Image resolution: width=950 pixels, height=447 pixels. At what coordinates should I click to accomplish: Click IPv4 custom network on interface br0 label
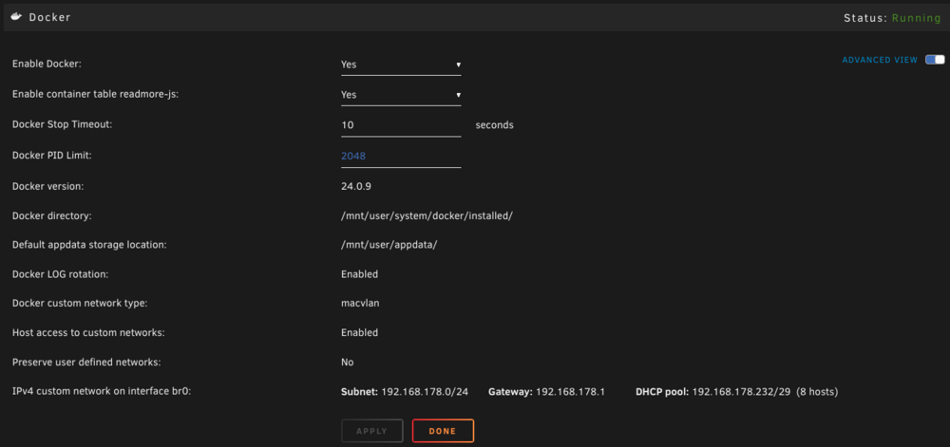click(x=102, y=392)
